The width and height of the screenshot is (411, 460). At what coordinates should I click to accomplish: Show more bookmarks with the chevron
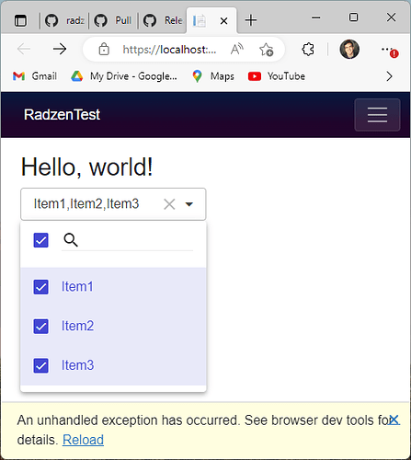click(x=389, y=76)
